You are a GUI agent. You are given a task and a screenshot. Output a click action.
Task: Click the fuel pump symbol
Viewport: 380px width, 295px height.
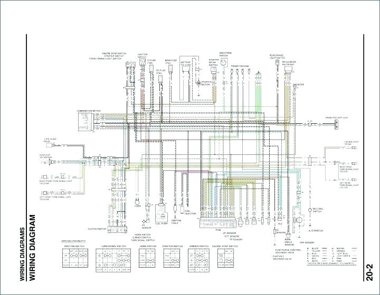pos(160,213)
